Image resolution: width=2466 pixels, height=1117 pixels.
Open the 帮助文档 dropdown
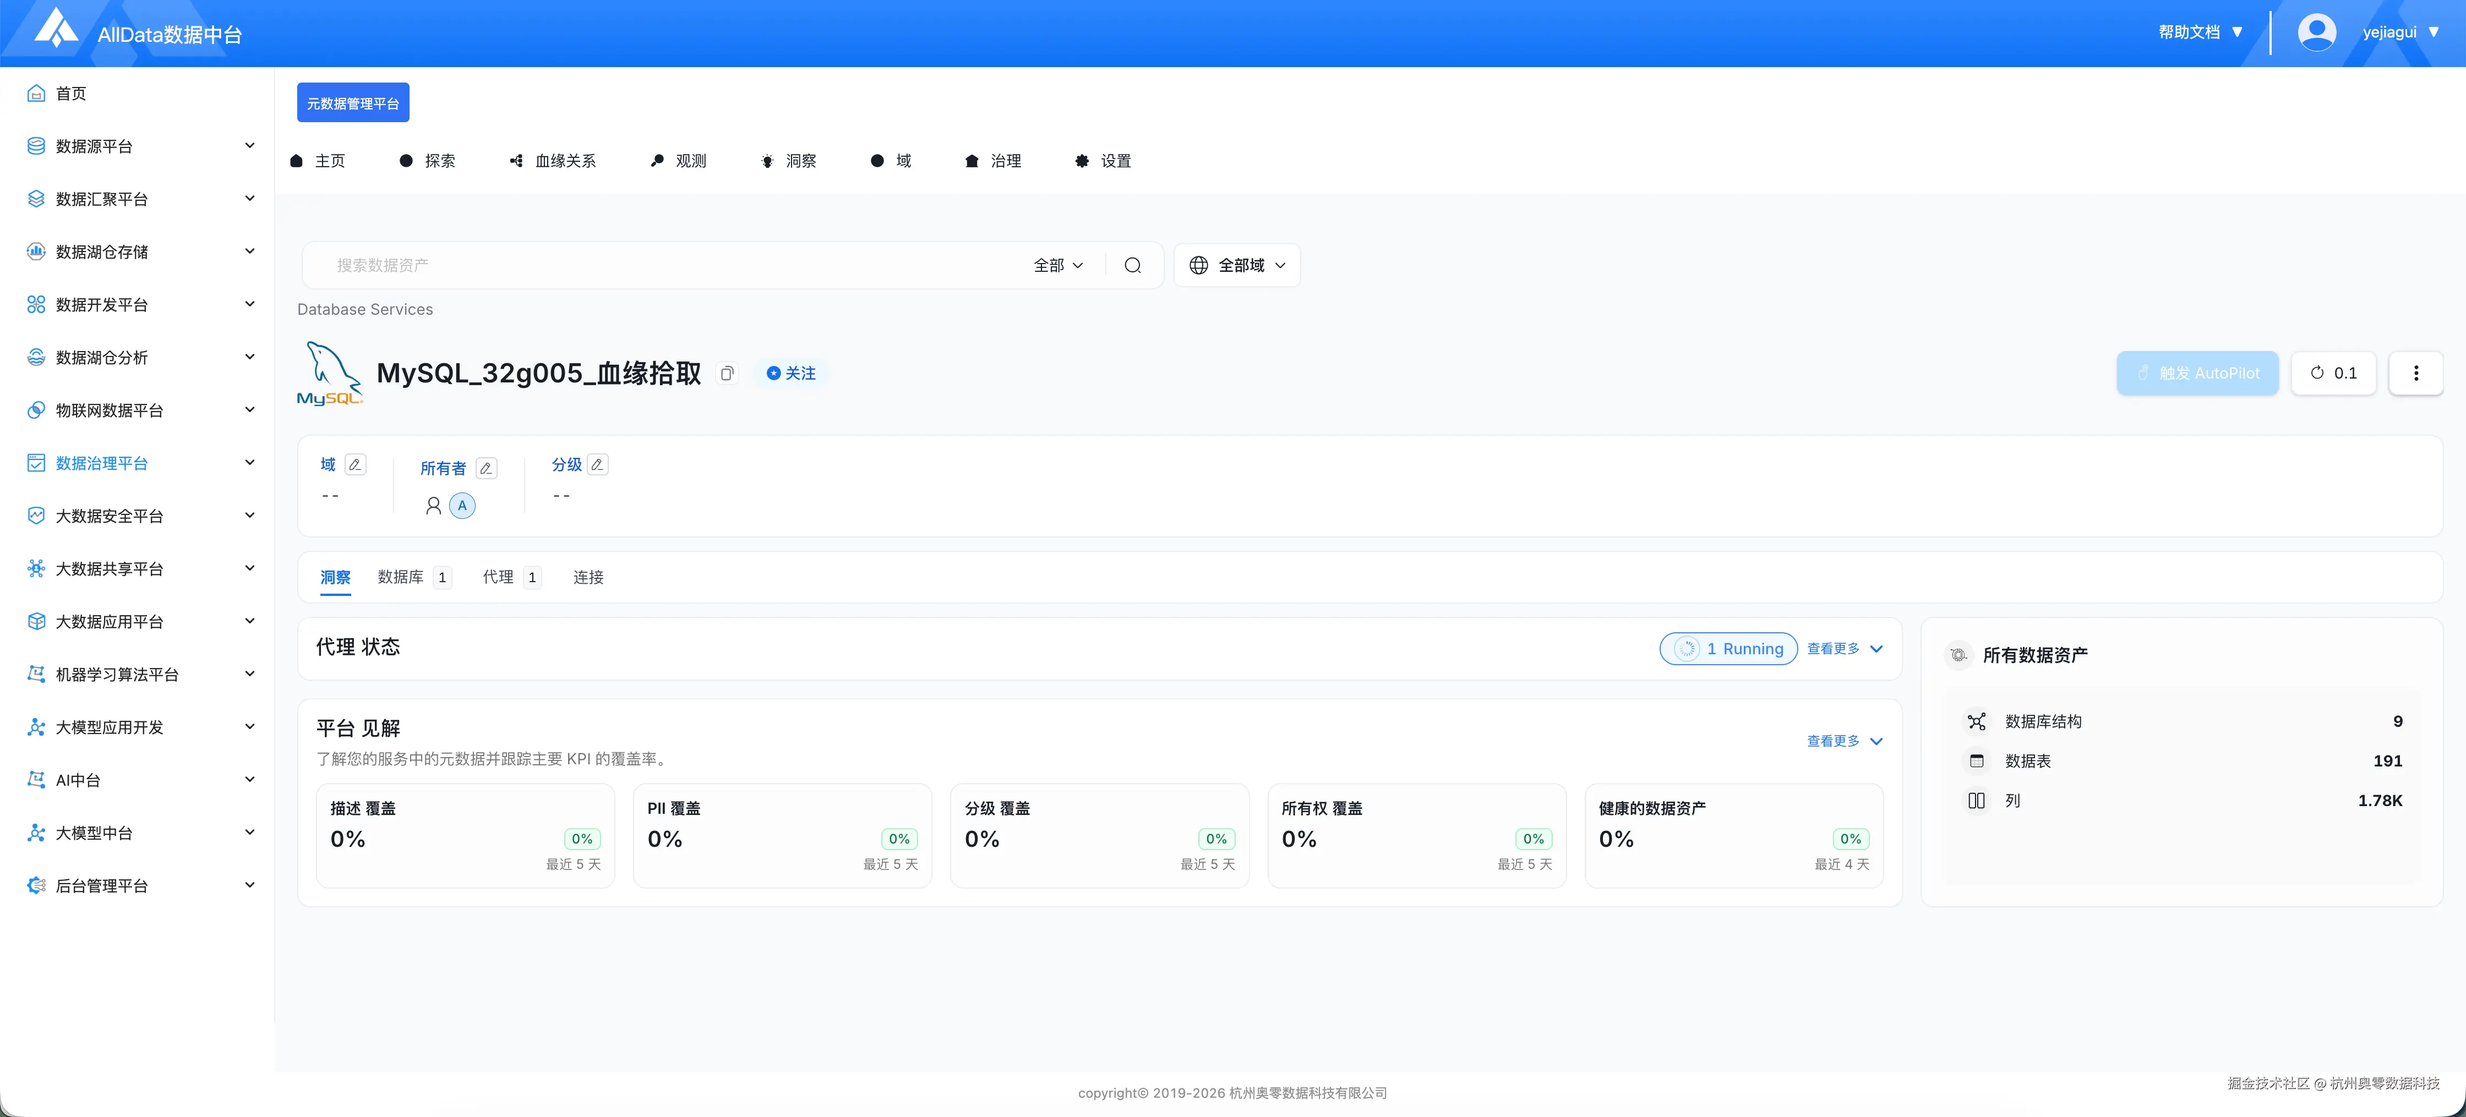(x=2200, y=31)
